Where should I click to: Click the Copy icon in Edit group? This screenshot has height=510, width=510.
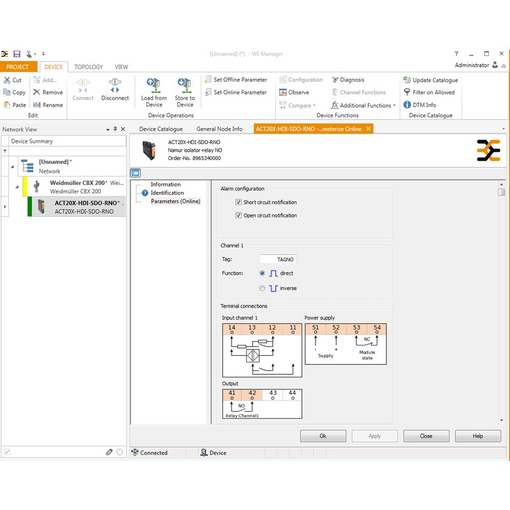[x=7, y=92]
